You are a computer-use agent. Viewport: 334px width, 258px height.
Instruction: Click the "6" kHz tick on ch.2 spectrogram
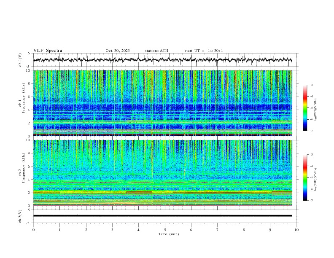click(30, 166)
